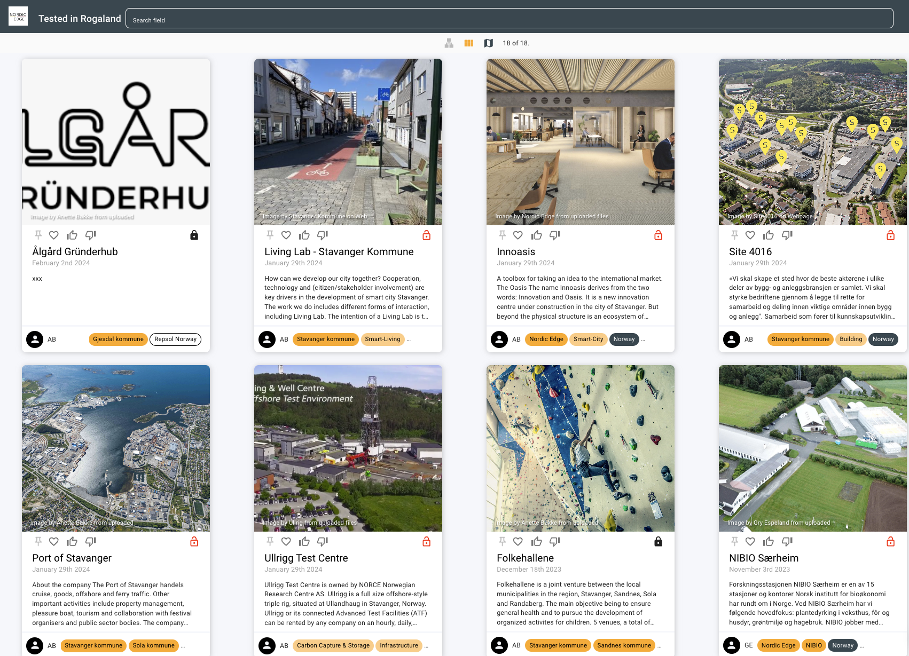Thumbs up Site 4016
This screenshot has height=656, width=909.
(x=769, y=235)
